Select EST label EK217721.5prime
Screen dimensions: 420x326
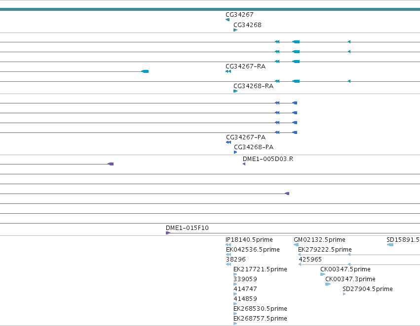pyautogui.click(x=261, y=269)
